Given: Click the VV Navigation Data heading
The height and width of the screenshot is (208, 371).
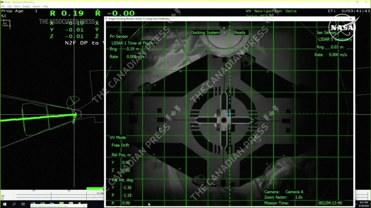Looking at the screenshot, I should coord(271,11).
